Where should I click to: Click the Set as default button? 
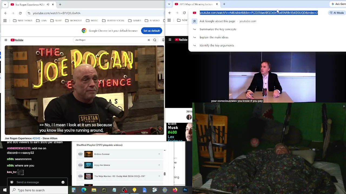151,31
